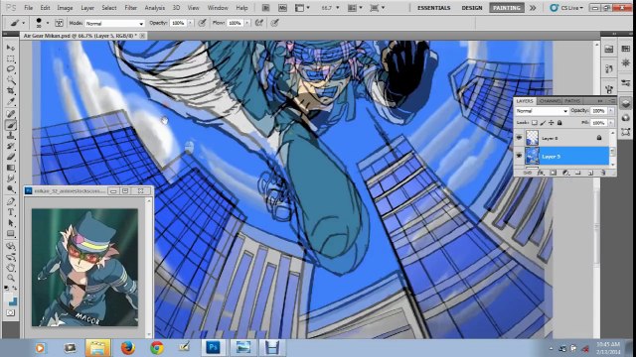Open the brush Mode dropdown
The image size is (636, 357).
115,24
